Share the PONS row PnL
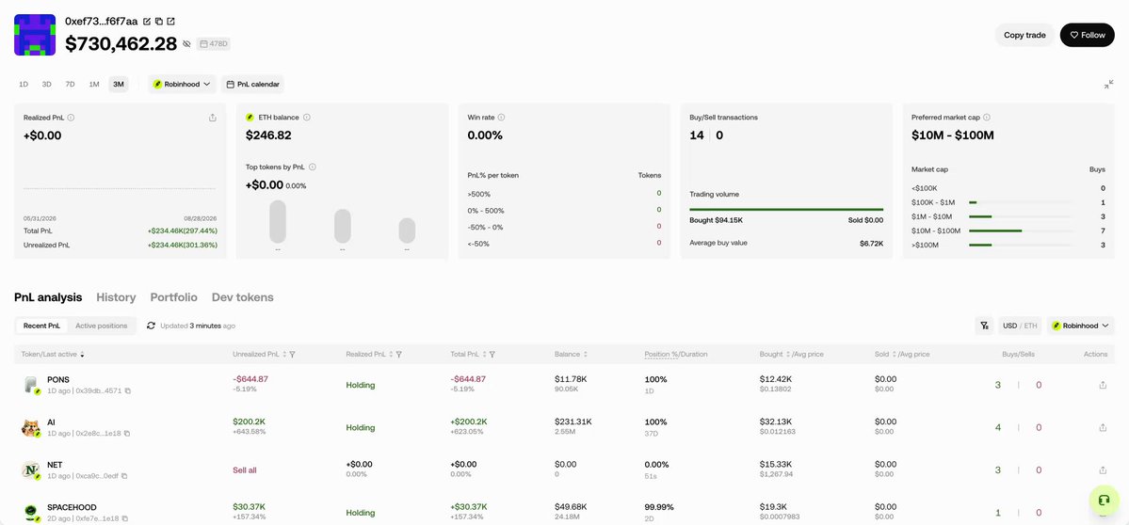The width and height of the screenshot is (1129, 525). click(x=1103, y=386)
